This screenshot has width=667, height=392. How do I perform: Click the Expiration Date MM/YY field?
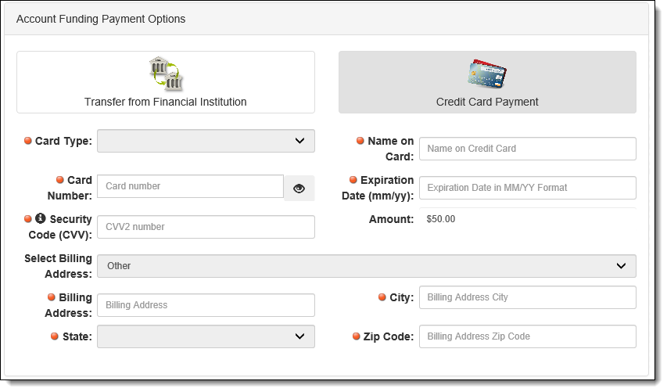pyautogui.click(x=528, y=188)
